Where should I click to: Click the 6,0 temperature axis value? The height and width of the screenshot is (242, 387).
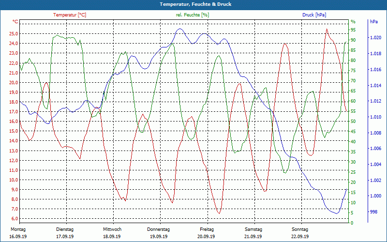coord(15,219)
